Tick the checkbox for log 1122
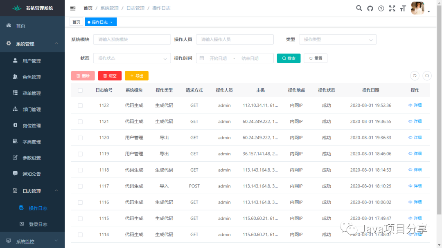 [80, 105]
